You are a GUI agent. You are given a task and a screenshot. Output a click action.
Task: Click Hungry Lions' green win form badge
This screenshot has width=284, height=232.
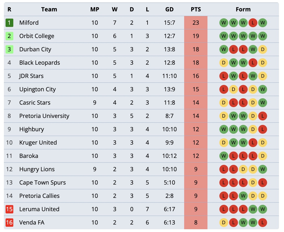point(263,169)
